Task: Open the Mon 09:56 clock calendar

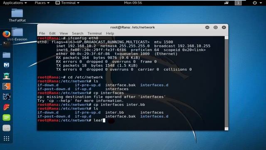Action: point(133,3)
